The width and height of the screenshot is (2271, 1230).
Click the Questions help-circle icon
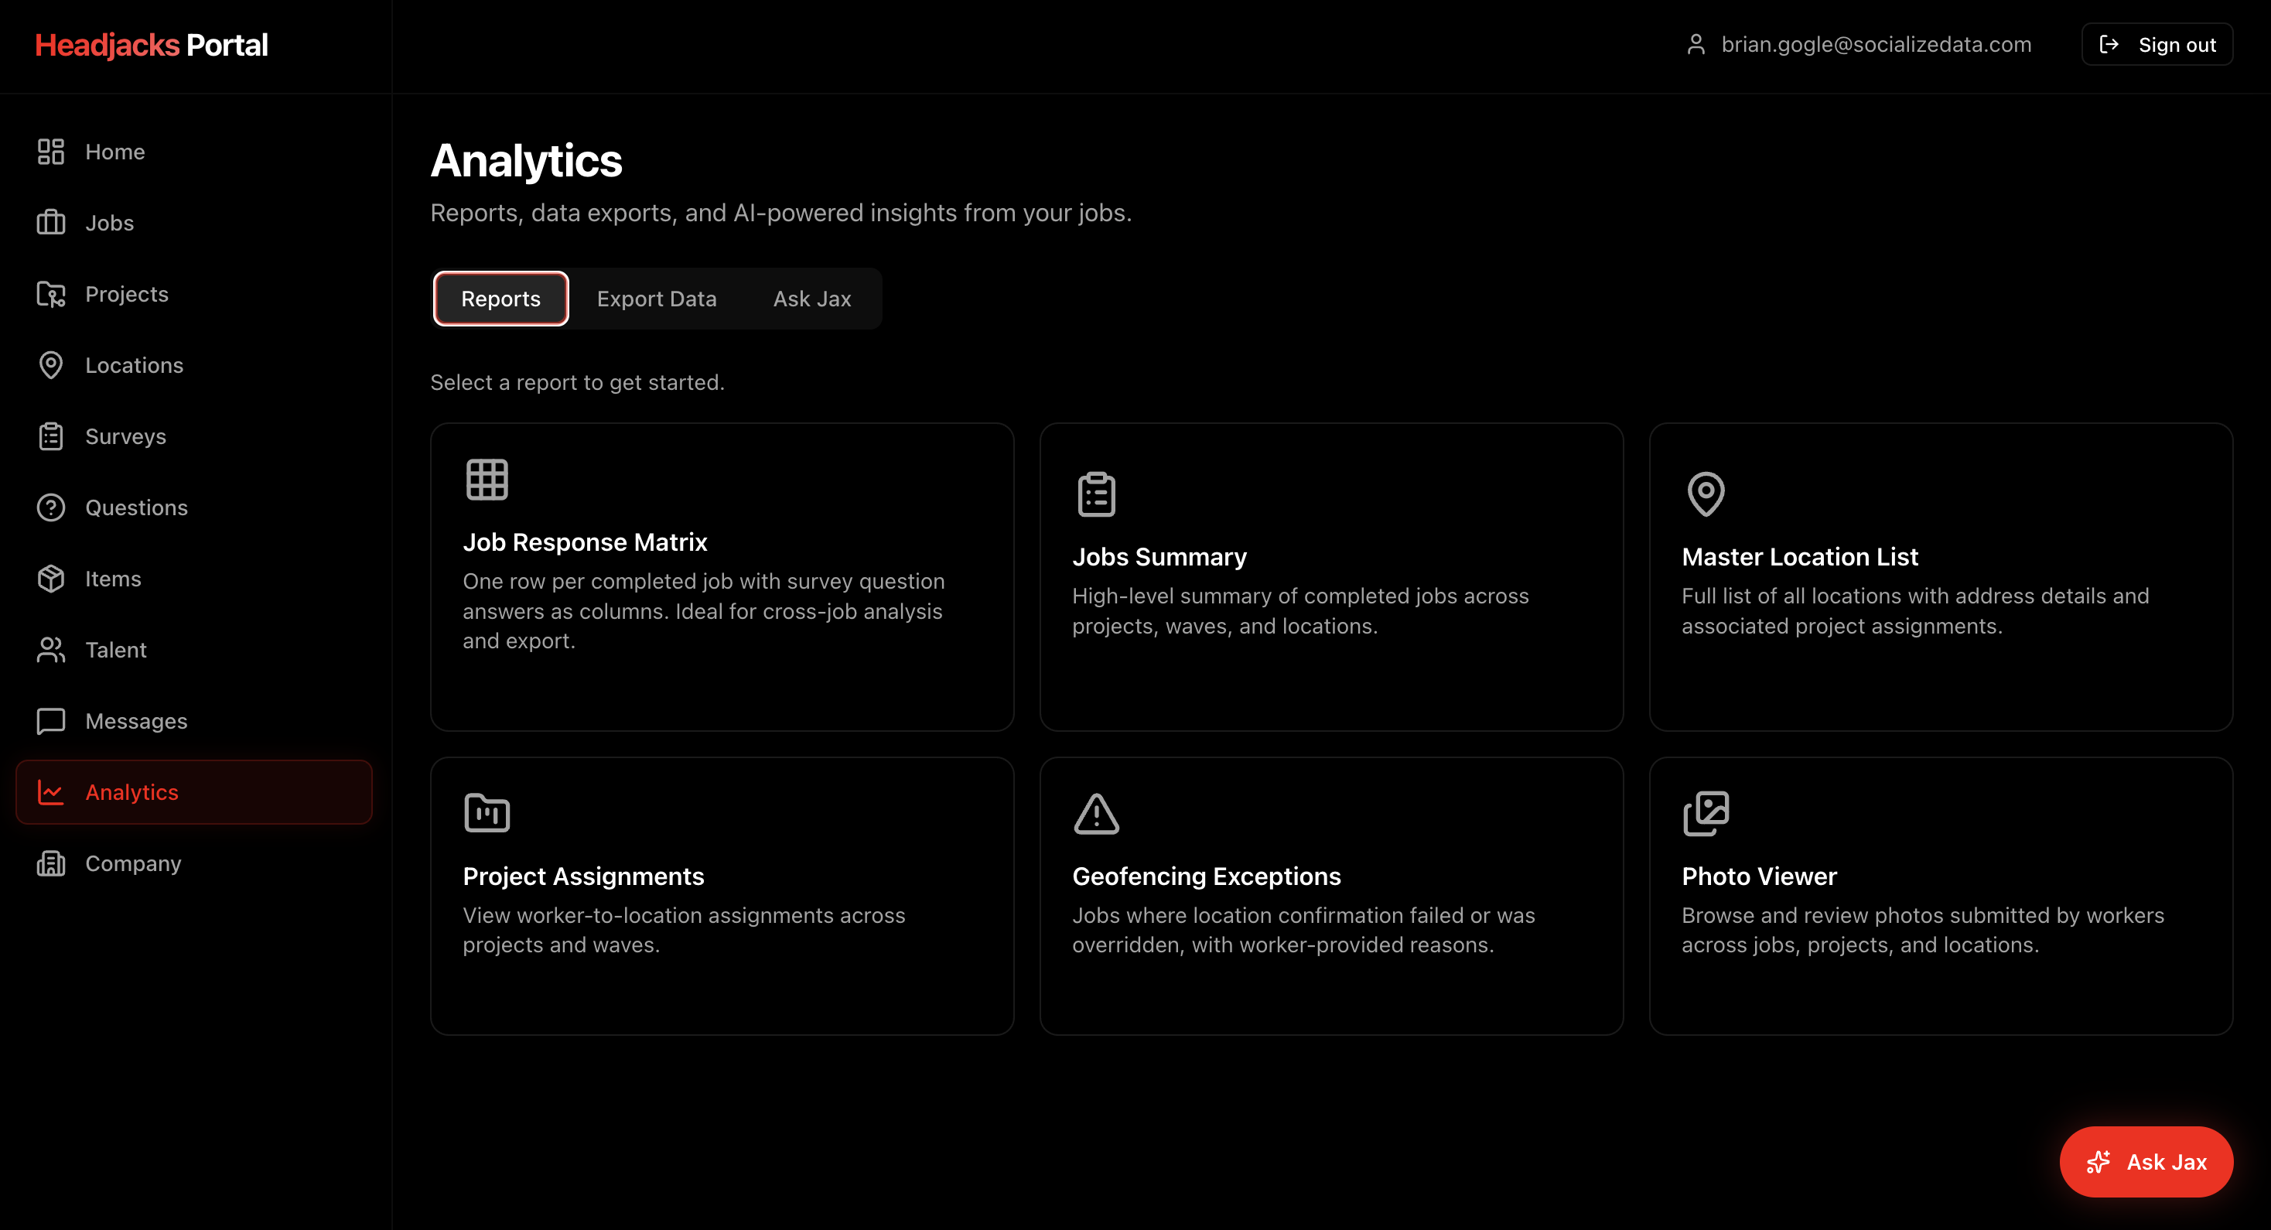click(50, 508)
